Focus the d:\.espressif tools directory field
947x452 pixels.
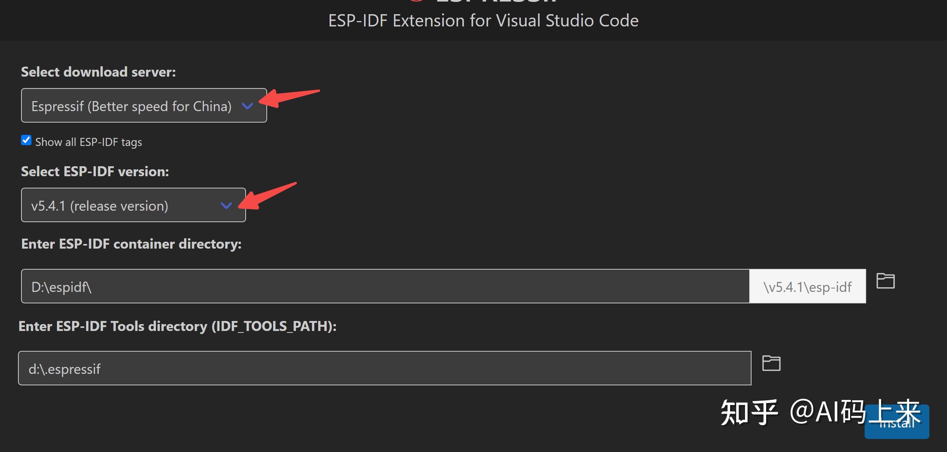[383, 368]
